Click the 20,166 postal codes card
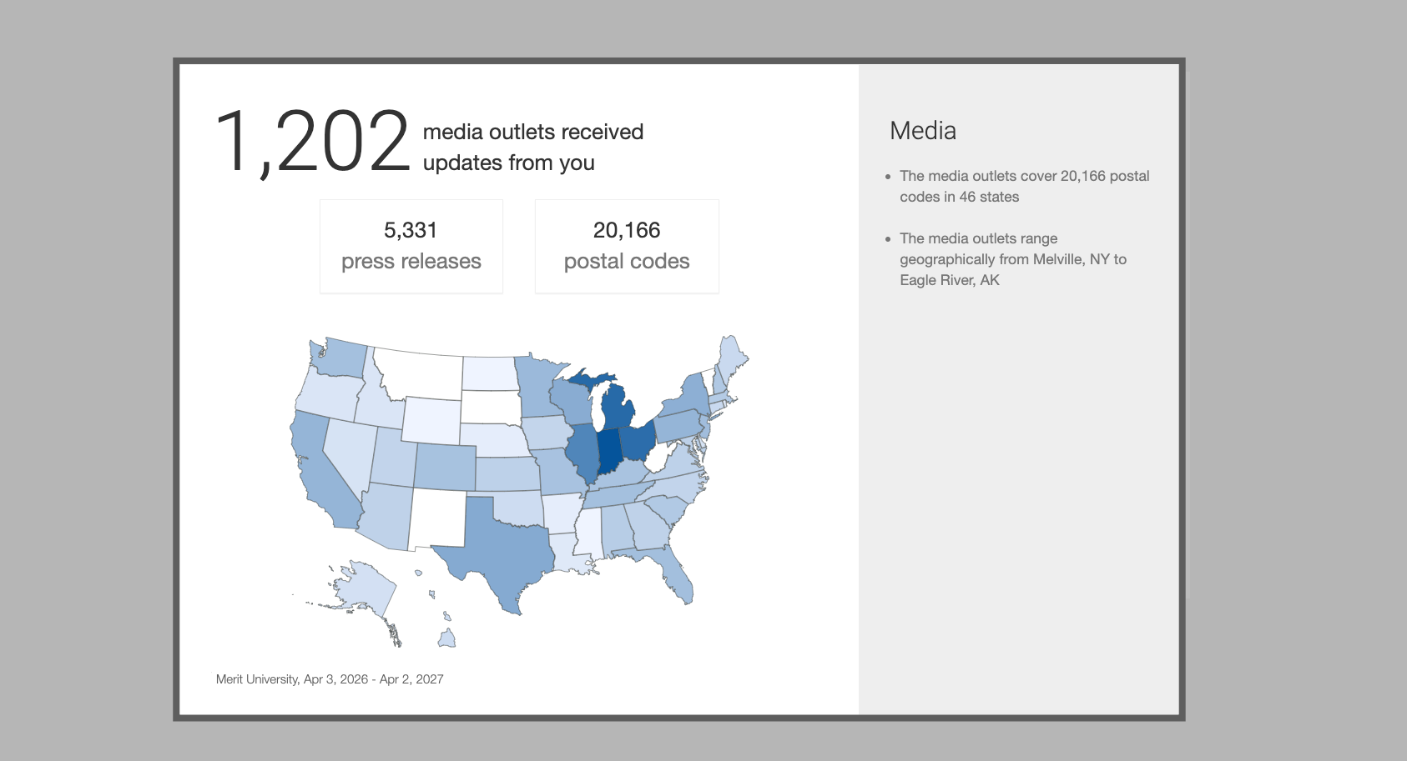 626,246
